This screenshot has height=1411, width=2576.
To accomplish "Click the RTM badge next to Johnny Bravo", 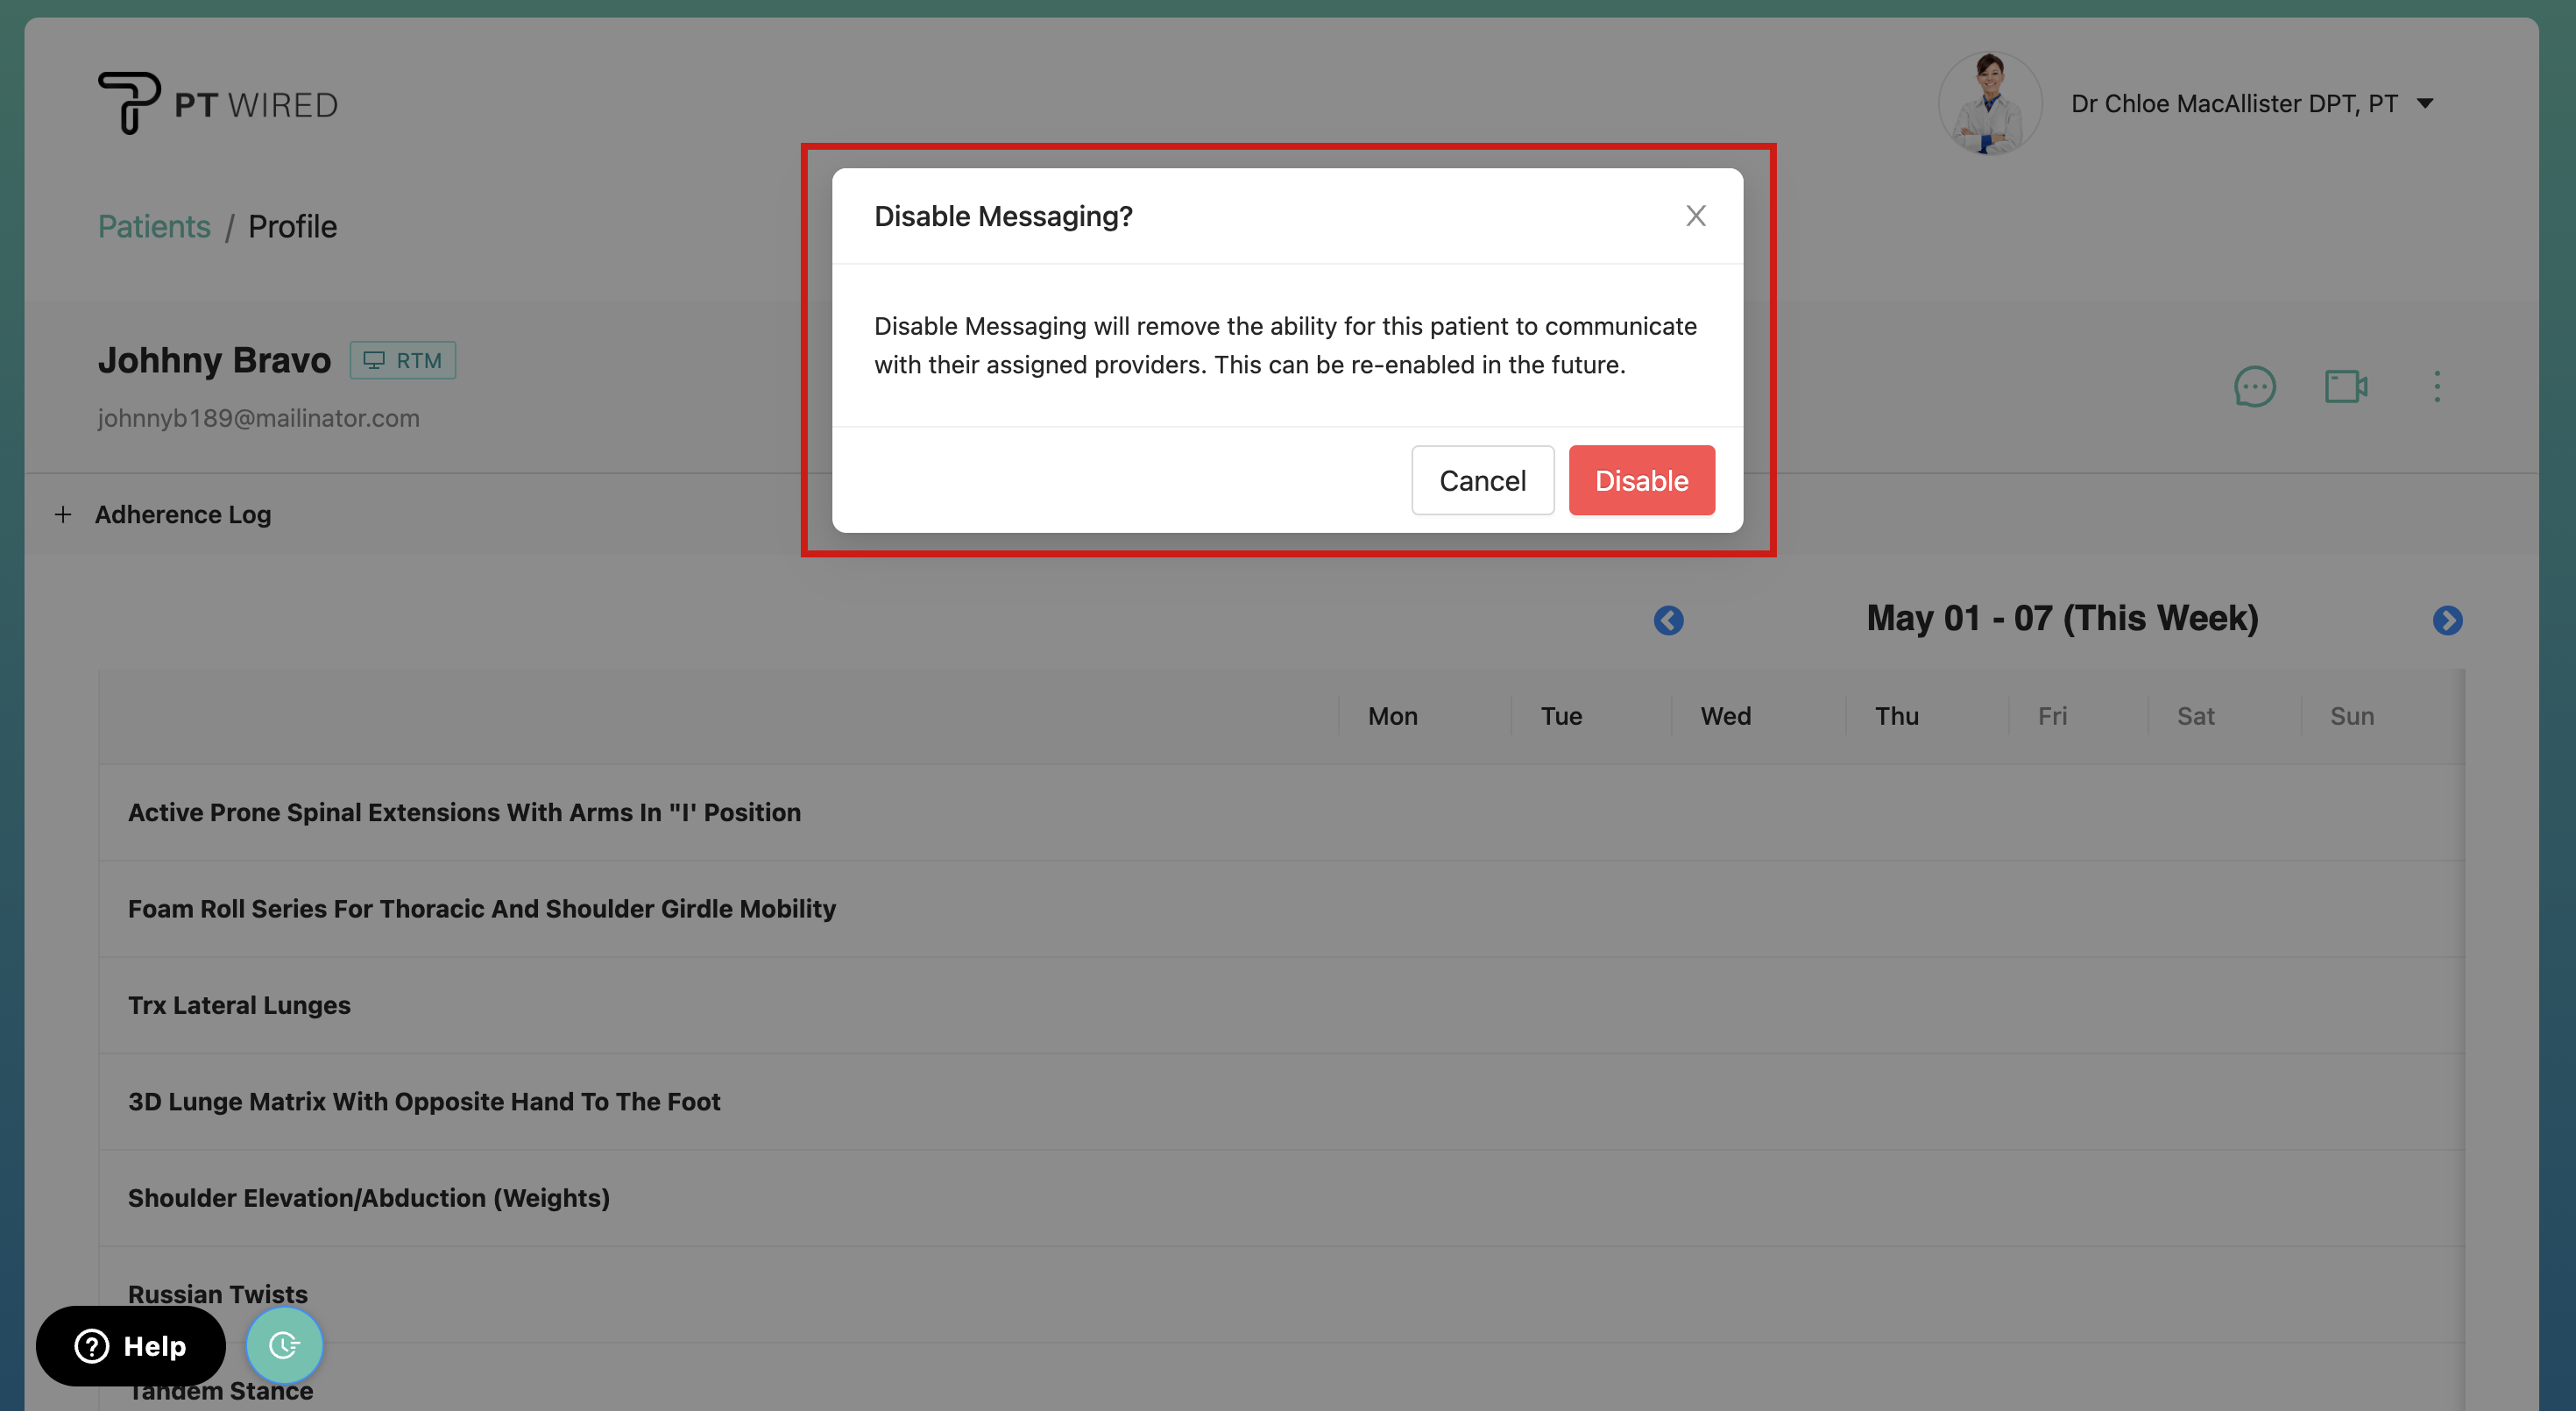I will tap(403, 360).
